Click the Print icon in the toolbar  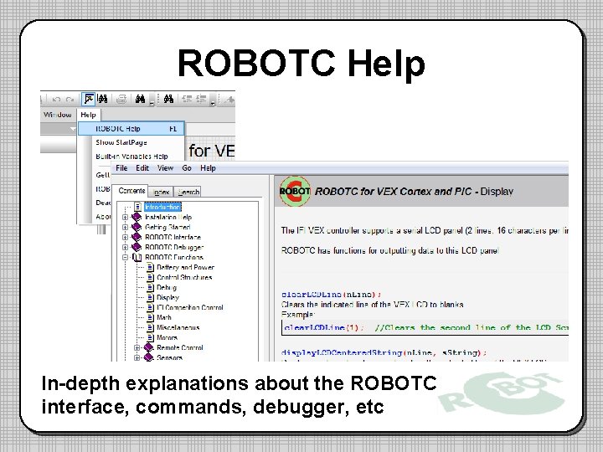point(121,99)
